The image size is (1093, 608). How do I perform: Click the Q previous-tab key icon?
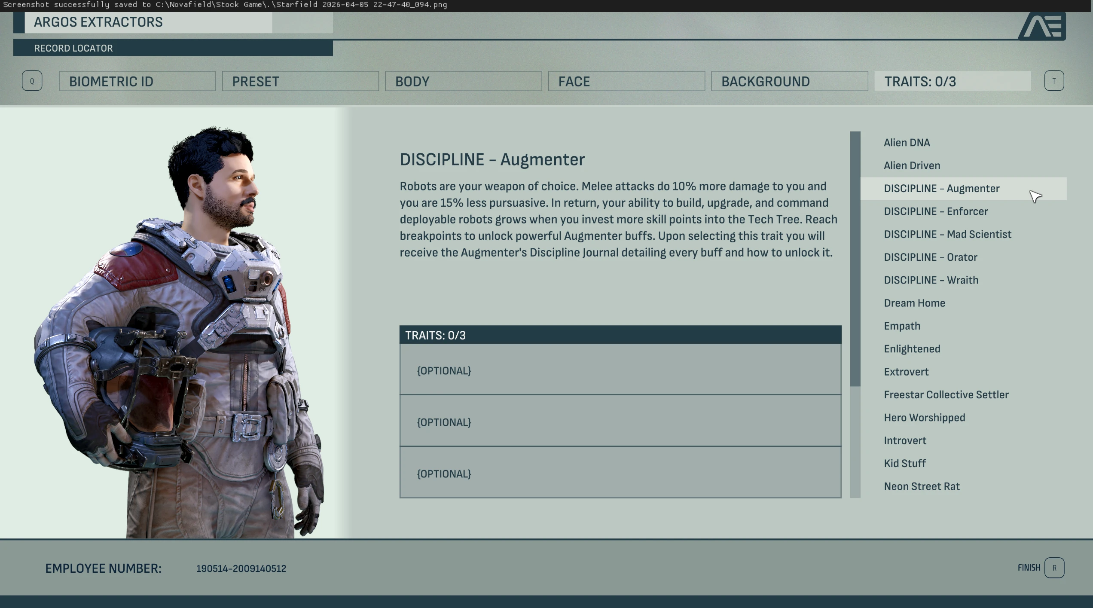coord(32,81)
